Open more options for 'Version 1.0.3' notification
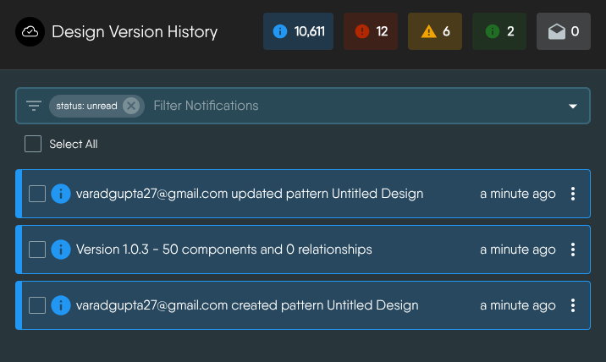Viewport: 606px width, 362px height. pyautogui.click(x=573, y=250)
